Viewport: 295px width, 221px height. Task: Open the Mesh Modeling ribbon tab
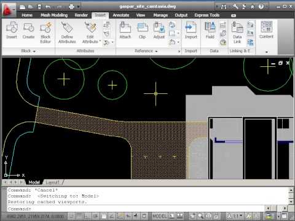click(x=54, y=15)
